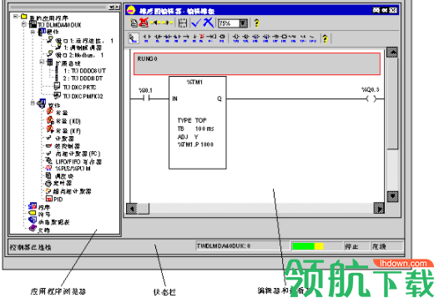
Task: Select the TWDXCPRTC option item
Action: (x=79, y=88)
